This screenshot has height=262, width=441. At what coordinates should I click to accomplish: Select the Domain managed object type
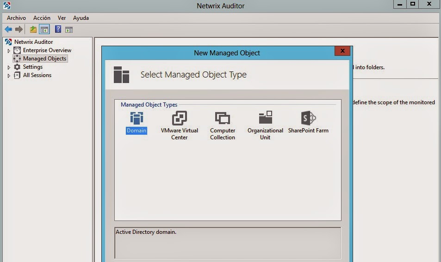tap(137, 122)
